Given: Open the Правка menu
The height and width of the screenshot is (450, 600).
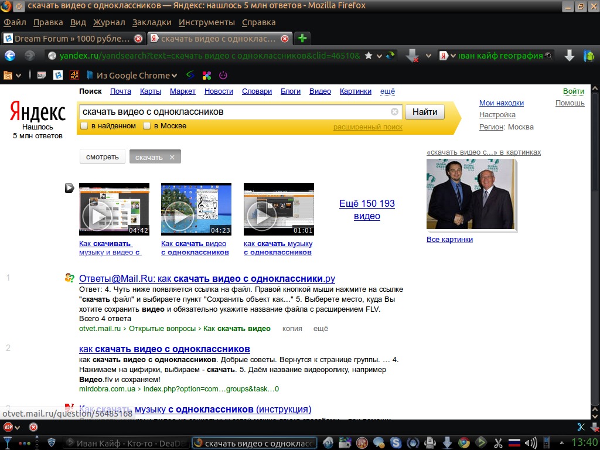Looking at the screenshot, I should (48, 22).
